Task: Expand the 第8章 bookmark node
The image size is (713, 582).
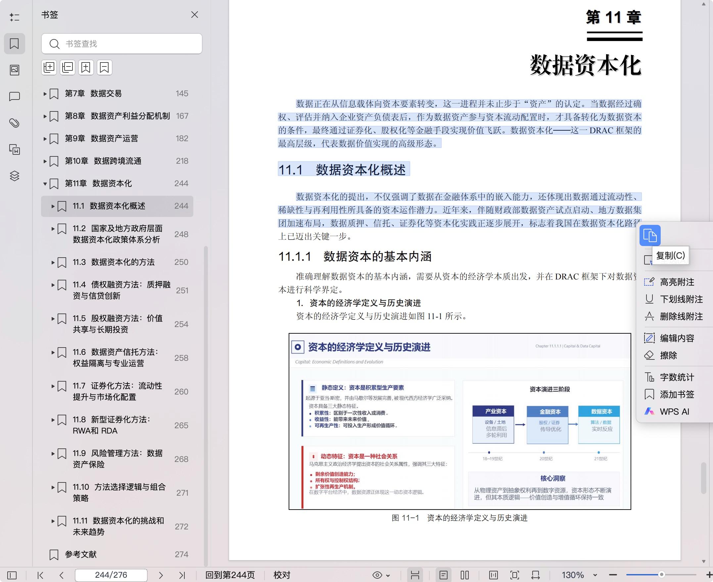Action: point(45,116)
